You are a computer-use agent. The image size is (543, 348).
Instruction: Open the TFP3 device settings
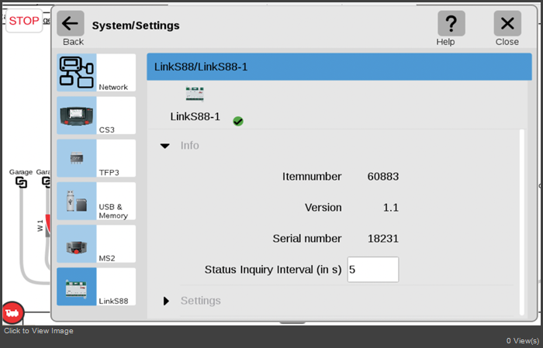(96, 158)
